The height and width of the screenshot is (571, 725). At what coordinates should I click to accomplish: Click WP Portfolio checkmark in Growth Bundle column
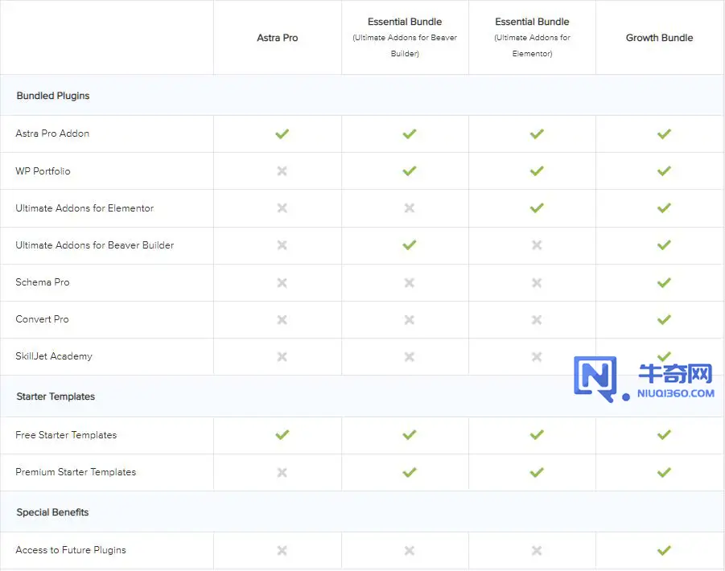664,171
